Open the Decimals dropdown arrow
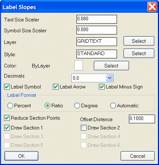The width and height of the screenshot is (159, 165). (x=109, y=78)
